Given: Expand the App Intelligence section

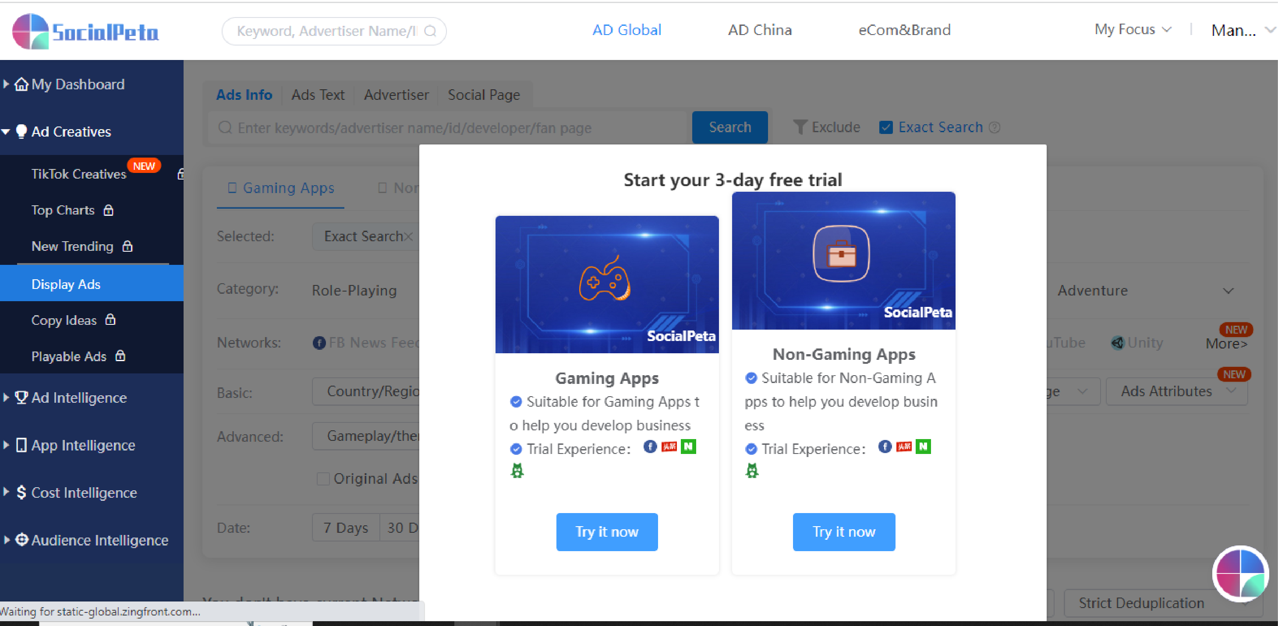Looking at the screenshot, I should click(x=6, y=445).
